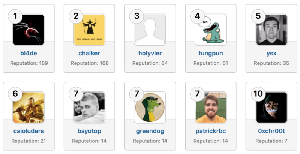Open bayotop's grayscale profile photo
This screenshot has height=154, width=300.
point(89,108)
